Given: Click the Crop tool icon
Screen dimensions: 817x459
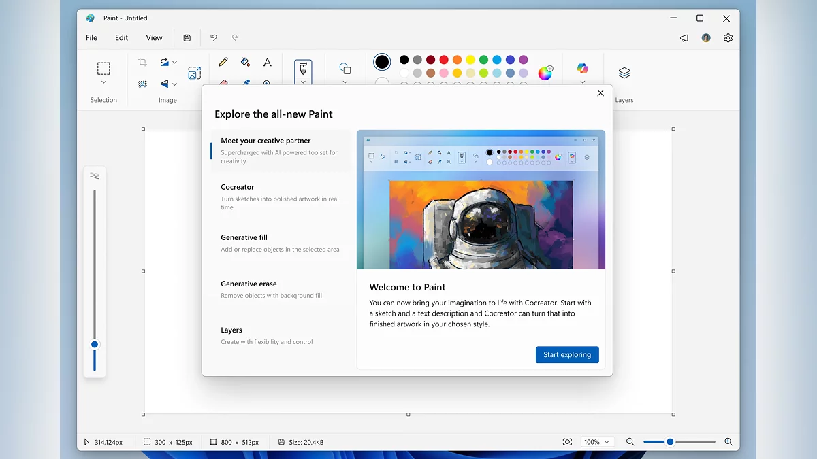Looking at the screenshot, I should pos(142,62).
